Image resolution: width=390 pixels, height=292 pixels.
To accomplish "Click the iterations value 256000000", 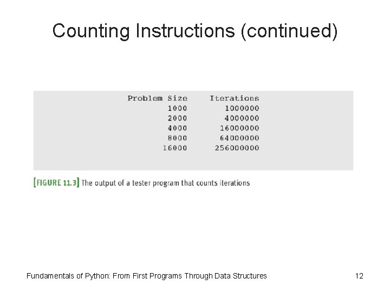I will 237,148.
